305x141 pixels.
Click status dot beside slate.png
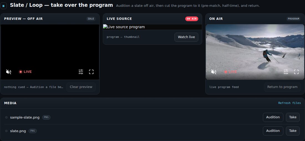click(6, 131)
